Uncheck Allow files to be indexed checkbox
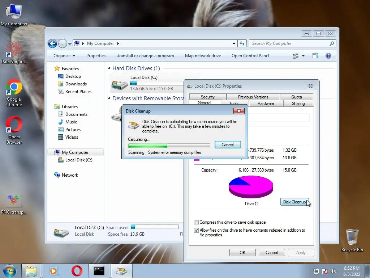Screen dimensions: 370x278 [x=196, y=230]
